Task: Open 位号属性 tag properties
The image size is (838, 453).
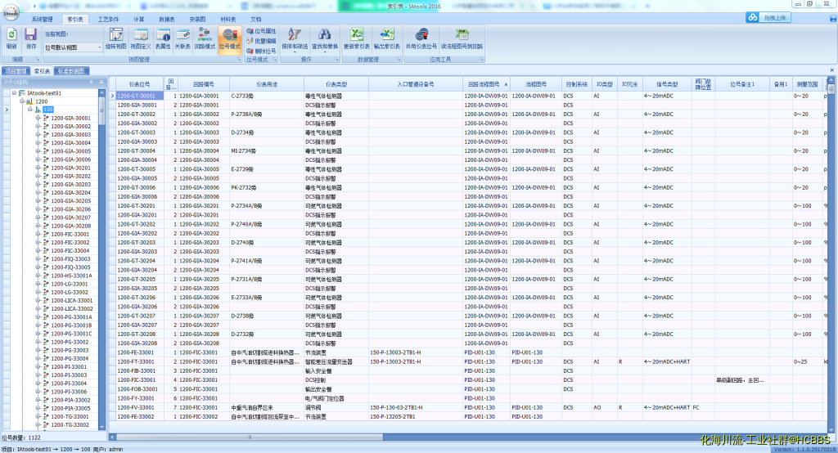Action: click(261, 31)
